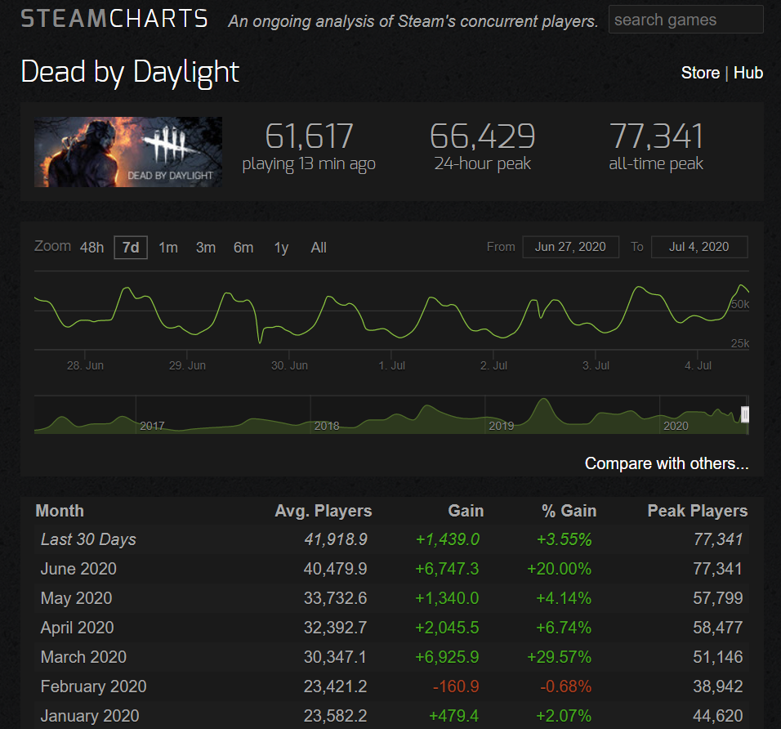Set chart zoom to 48h
The image size is (781, 729).
[91, 248]
